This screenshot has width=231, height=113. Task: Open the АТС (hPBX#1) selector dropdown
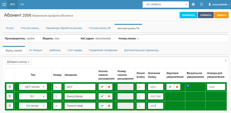(166, 5)
